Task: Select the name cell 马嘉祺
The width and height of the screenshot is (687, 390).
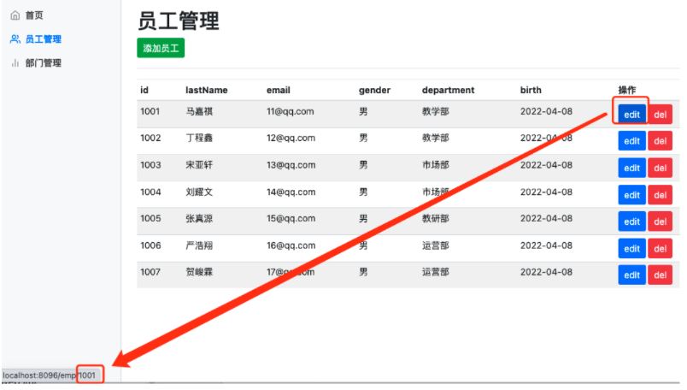Action: point(199,111)
